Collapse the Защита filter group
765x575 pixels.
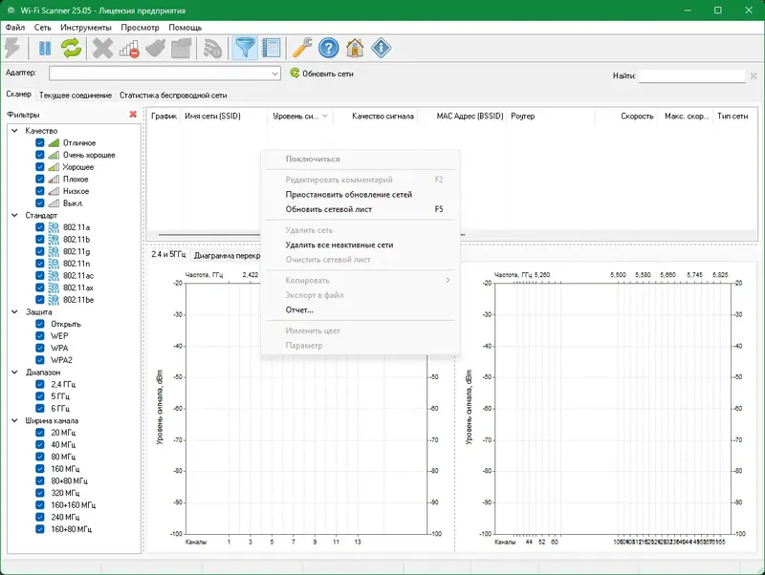click(x=14, y=312)
